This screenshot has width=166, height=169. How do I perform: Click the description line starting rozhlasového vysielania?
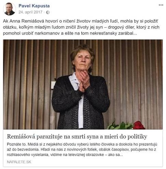(x=65, y=155)
